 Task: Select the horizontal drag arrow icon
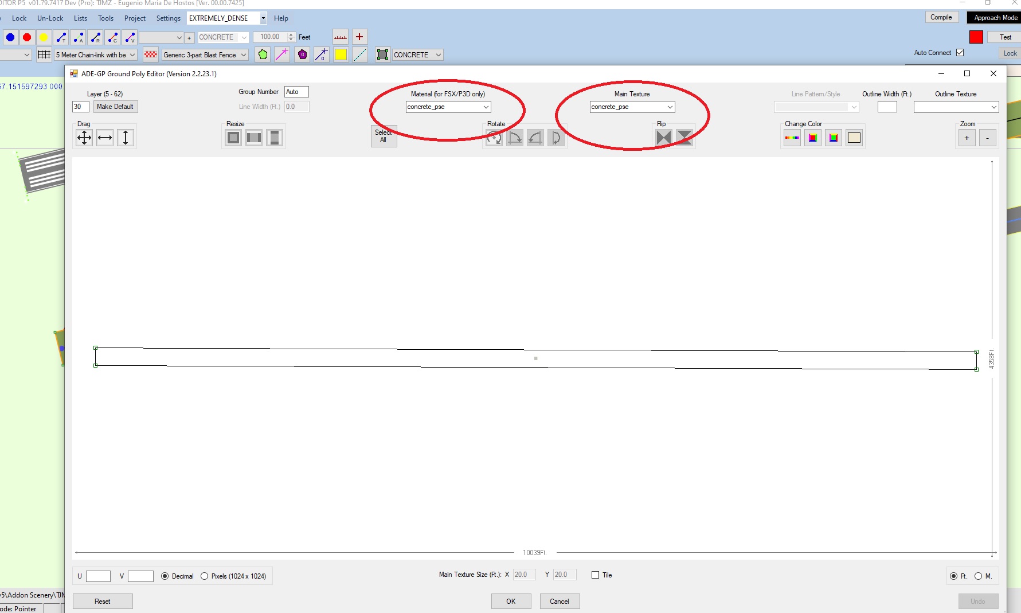[x=105, y=138]
